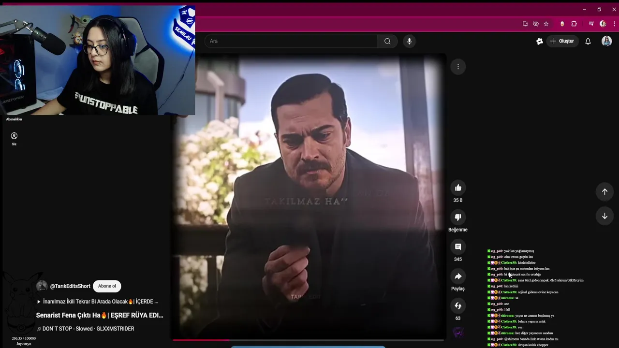Open the DON'T STOP - Slowed sound link
The height and width of the screenshot is (348, 619).
[x=86, y=329]
